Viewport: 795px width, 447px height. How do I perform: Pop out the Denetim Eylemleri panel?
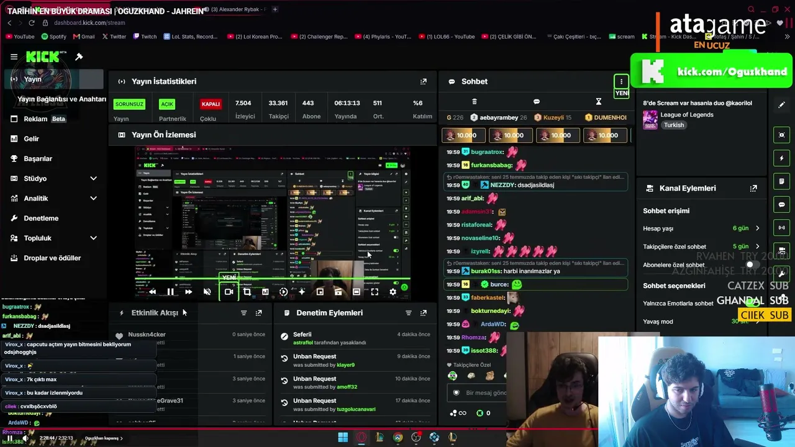tap(424, 313)
